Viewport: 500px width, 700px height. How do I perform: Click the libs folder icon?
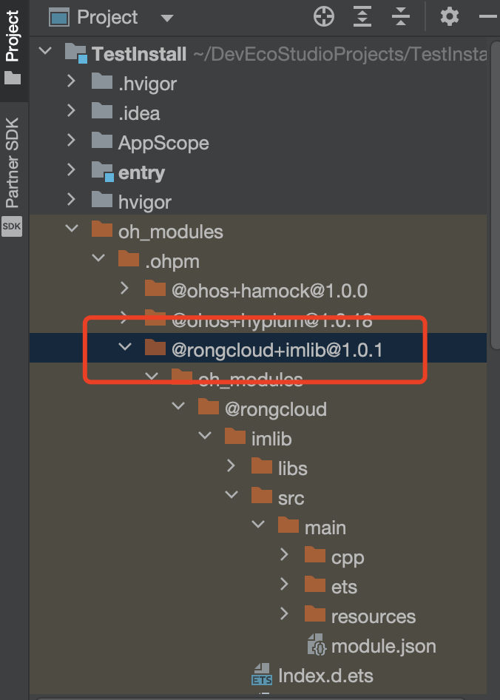pyautogui.click(x=262, y=465)
